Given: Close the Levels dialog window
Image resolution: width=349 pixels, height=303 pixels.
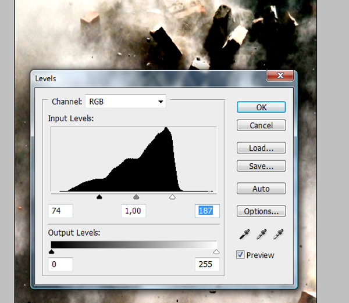Looking at the screenshot, I should point(280,75).
